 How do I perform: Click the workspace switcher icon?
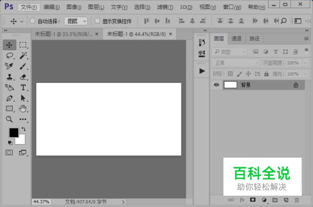[298, 21]
